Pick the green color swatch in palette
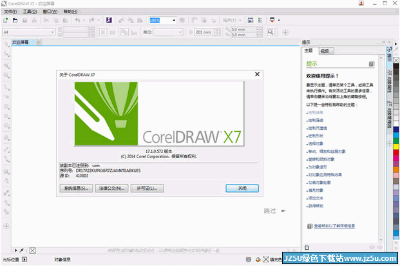Image resolution: width=400 pixels, height=266 pixels. (x=396, y=141)
